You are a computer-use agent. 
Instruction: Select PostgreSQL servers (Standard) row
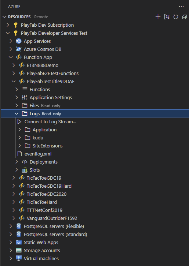(x=94, y=234)
